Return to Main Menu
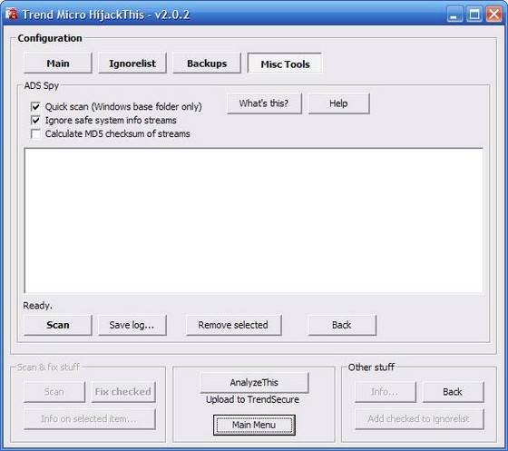The image size is (508, 451). tap(254, 425)
